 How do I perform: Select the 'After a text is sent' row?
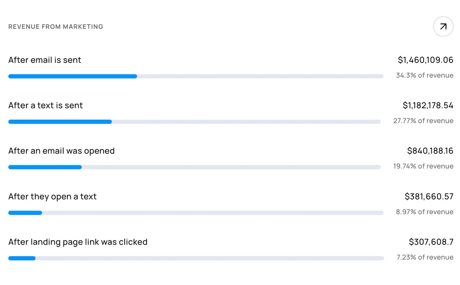click(x=45, y=105)
